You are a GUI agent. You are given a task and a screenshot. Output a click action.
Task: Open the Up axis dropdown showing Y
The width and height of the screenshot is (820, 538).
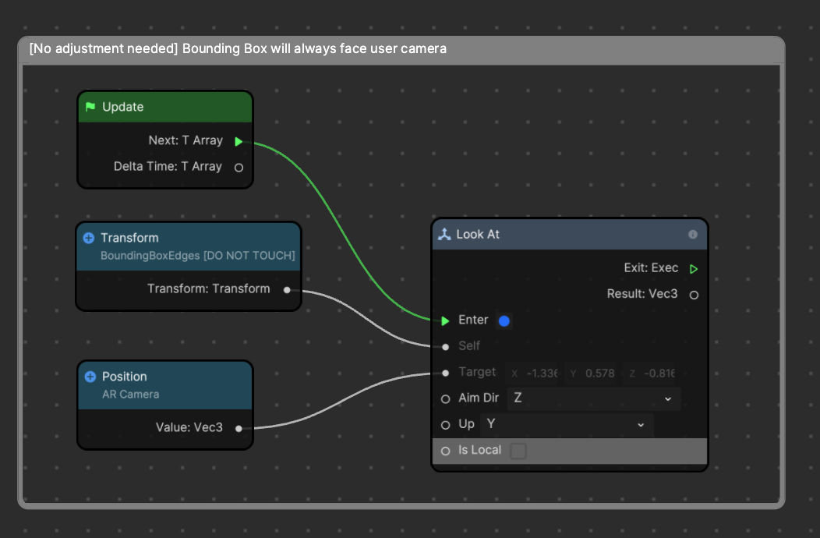(567, 424)
